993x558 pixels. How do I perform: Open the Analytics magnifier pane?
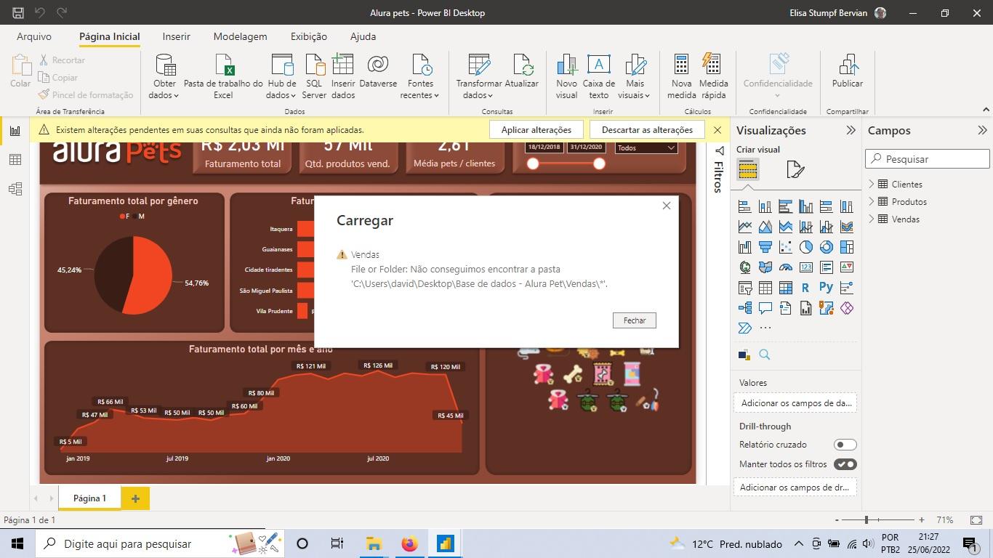tap(765, 355)
